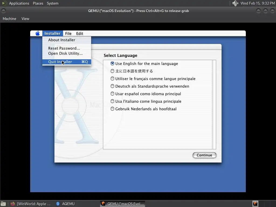
Task: Click the QEMU macOS Evolution taskbar button
Action: 123,204
